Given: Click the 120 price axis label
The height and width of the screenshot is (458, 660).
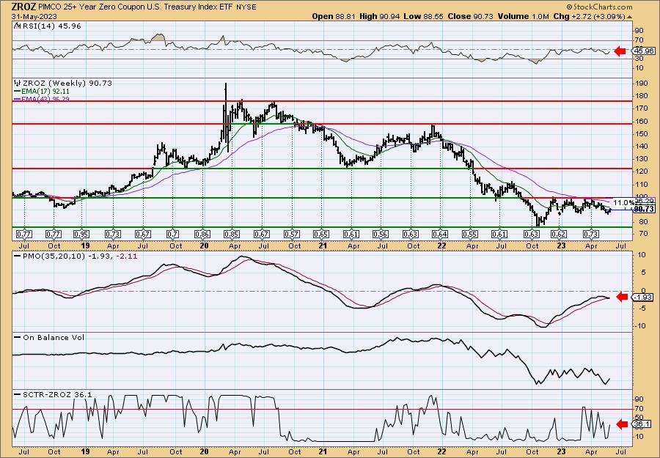Looking at the screenshot, I should [x=640, y=171].
